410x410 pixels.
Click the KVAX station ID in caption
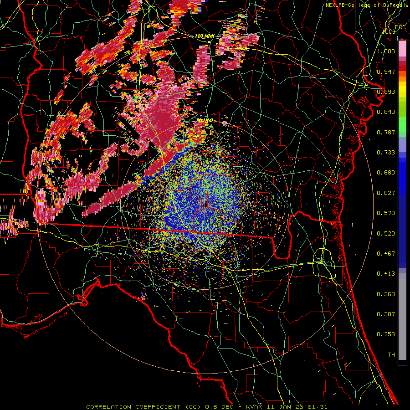(253, 407)
